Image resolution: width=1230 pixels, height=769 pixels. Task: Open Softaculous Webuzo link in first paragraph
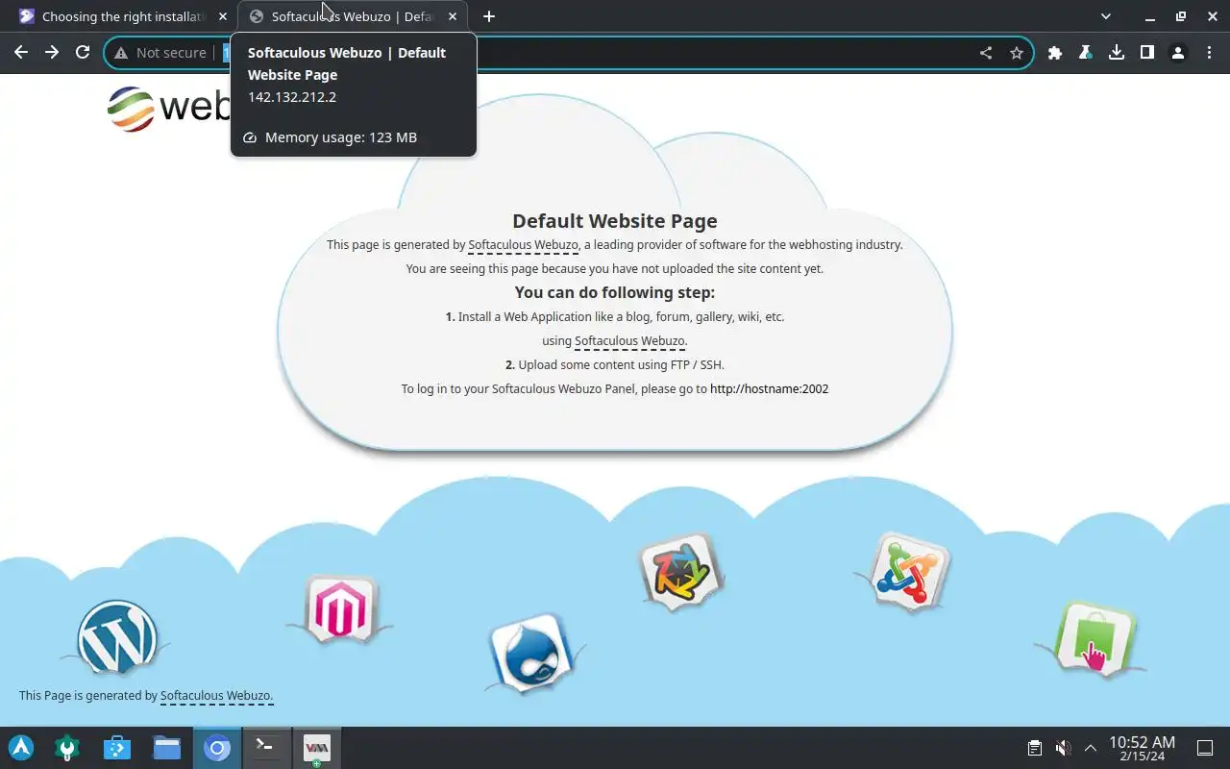(x=524, y=245)
